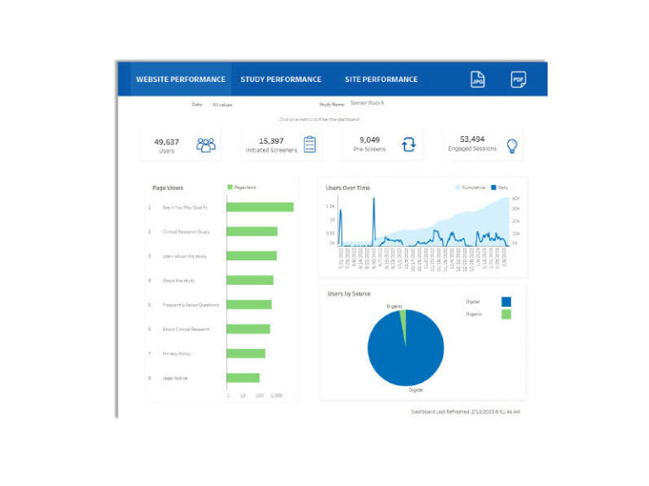Click the Engaged Sessions lightbulb icon

pos(510,145)
